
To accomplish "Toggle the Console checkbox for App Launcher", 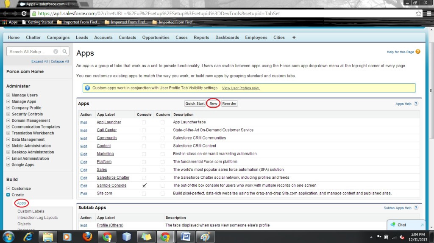I will pos(144,122).
